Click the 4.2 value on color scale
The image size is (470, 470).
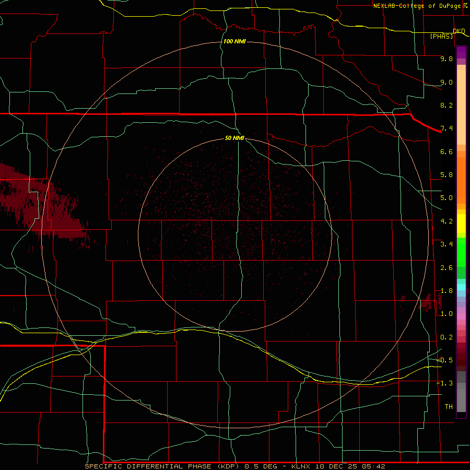coord(446,221)
